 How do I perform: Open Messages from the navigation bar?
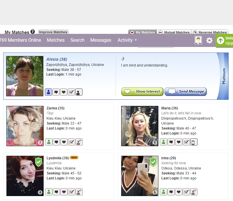coord(101,40)
